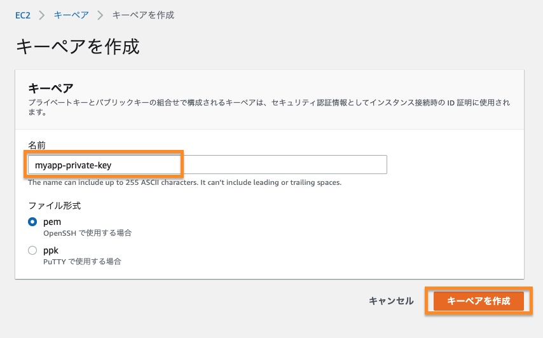The width and height of the screenshot is (543, 338).
Task: Click the bold キーペア panel header
Action: coord(51,88)
